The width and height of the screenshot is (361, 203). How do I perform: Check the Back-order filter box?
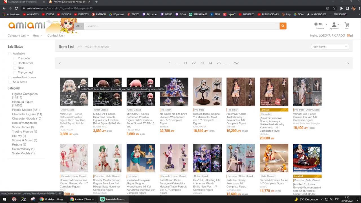coord(15,63)
